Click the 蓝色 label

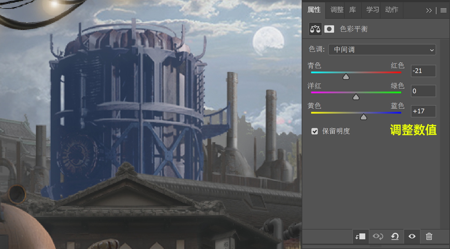point(398,106)
